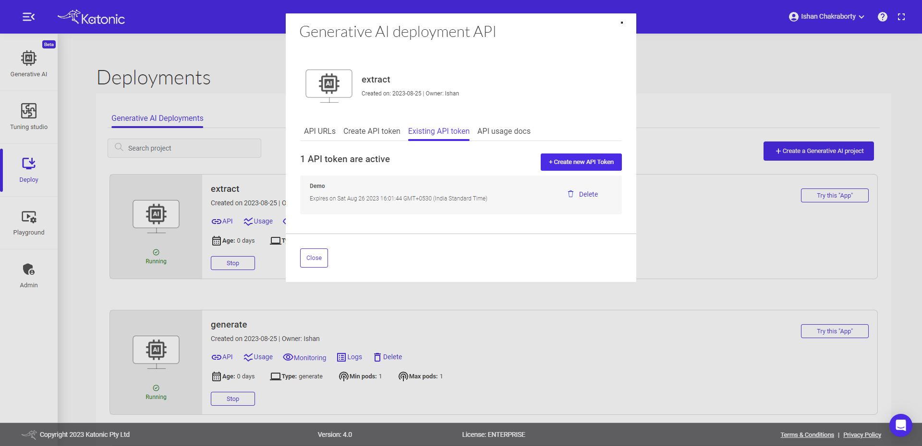Select Deploy in the sidebar
This screenshot has height=446, width=922.
click(29, 170)
